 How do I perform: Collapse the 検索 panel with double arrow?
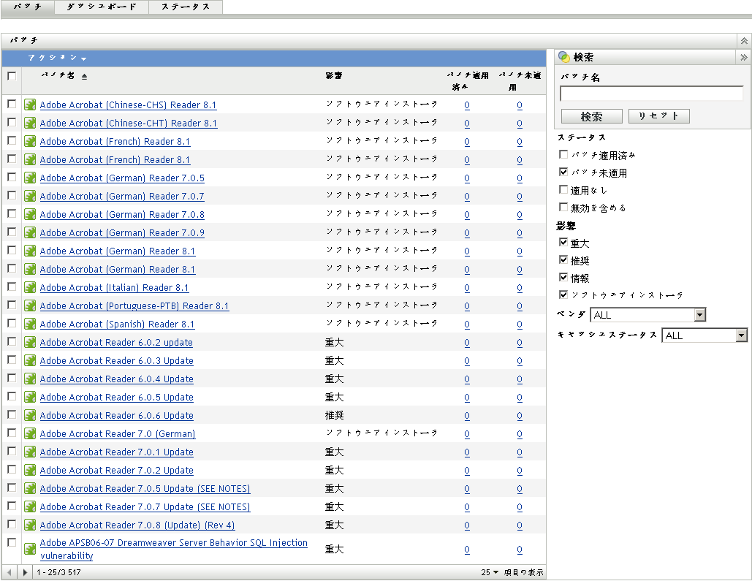[743, 57]
